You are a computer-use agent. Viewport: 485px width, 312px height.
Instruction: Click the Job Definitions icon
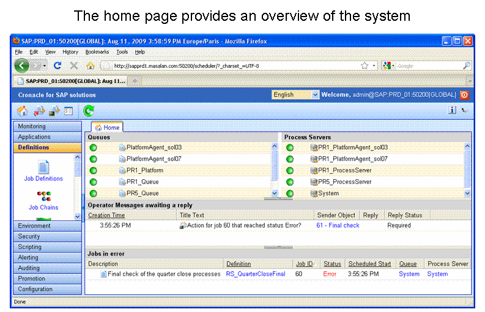tap(43, 167)
